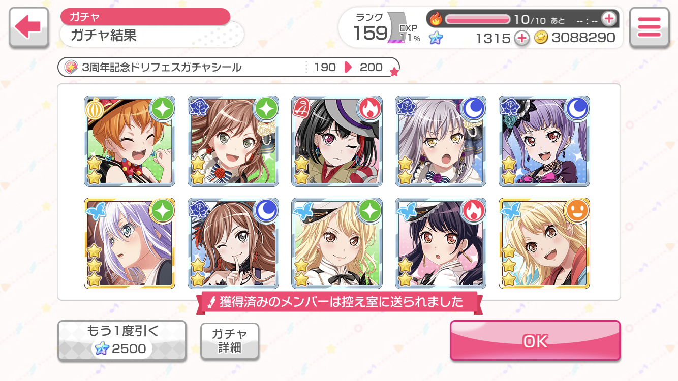The width and height of the screenshot is (678, 381).
Task: Tap the plus icon beside the live boost bar
Action: 608,19
